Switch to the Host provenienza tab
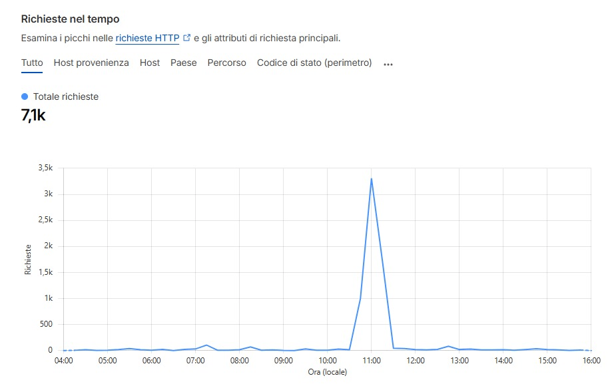The height and width of the screenshot is (386, 612). tap(91, 63)
